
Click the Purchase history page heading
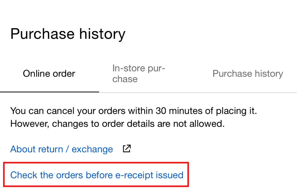pyautogui.click(x=68, y=34)
